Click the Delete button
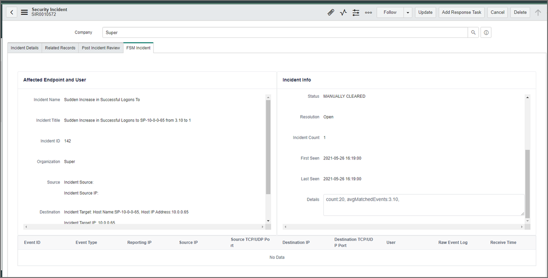Viewport: 548px width, 278px height. 520,12
